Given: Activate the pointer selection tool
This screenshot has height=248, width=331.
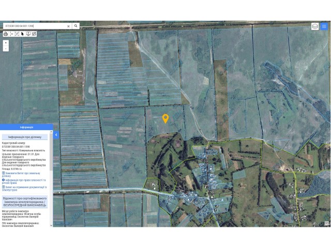Looking at the screenshot, I should point(23,34).
